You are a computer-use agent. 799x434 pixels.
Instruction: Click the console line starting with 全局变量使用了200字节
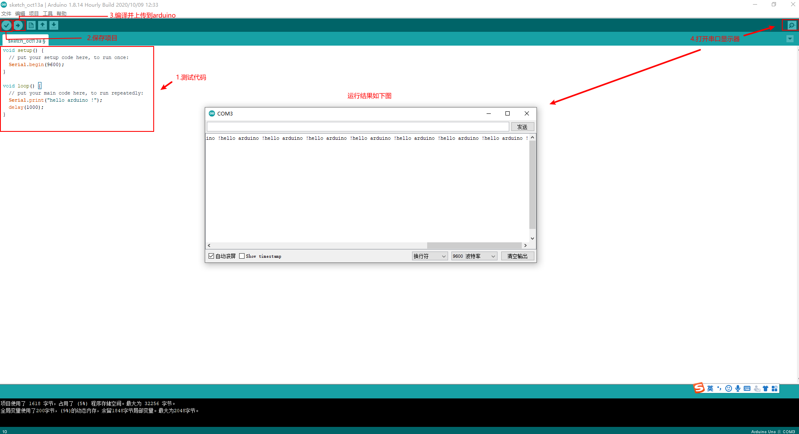tap(100, 411)
